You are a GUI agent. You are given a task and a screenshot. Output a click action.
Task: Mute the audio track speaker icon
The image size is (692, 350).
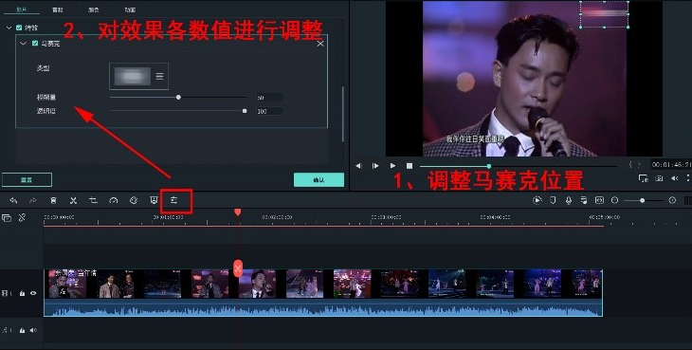coord(33,330)
